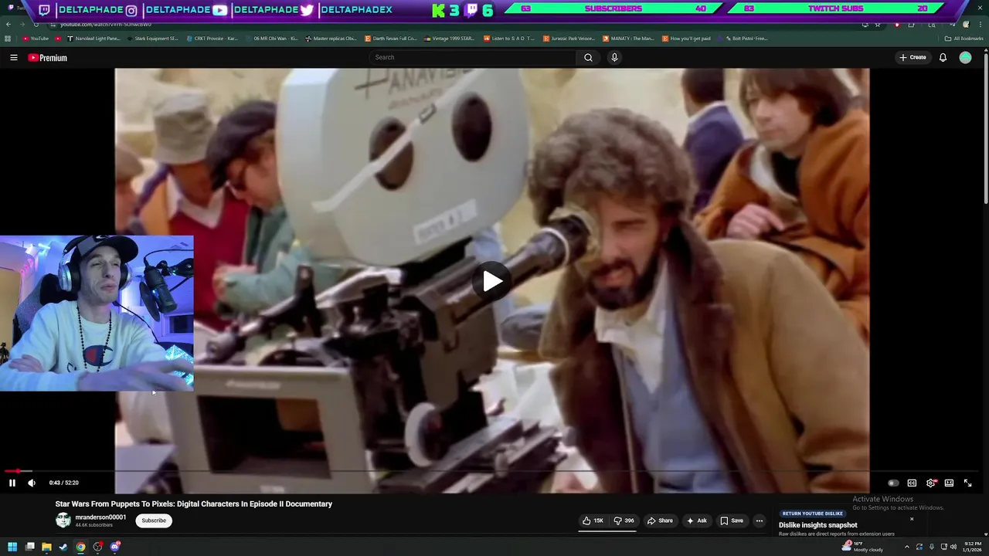989x556 pixels.
Task: Share this video
Action: click(660, 520)
